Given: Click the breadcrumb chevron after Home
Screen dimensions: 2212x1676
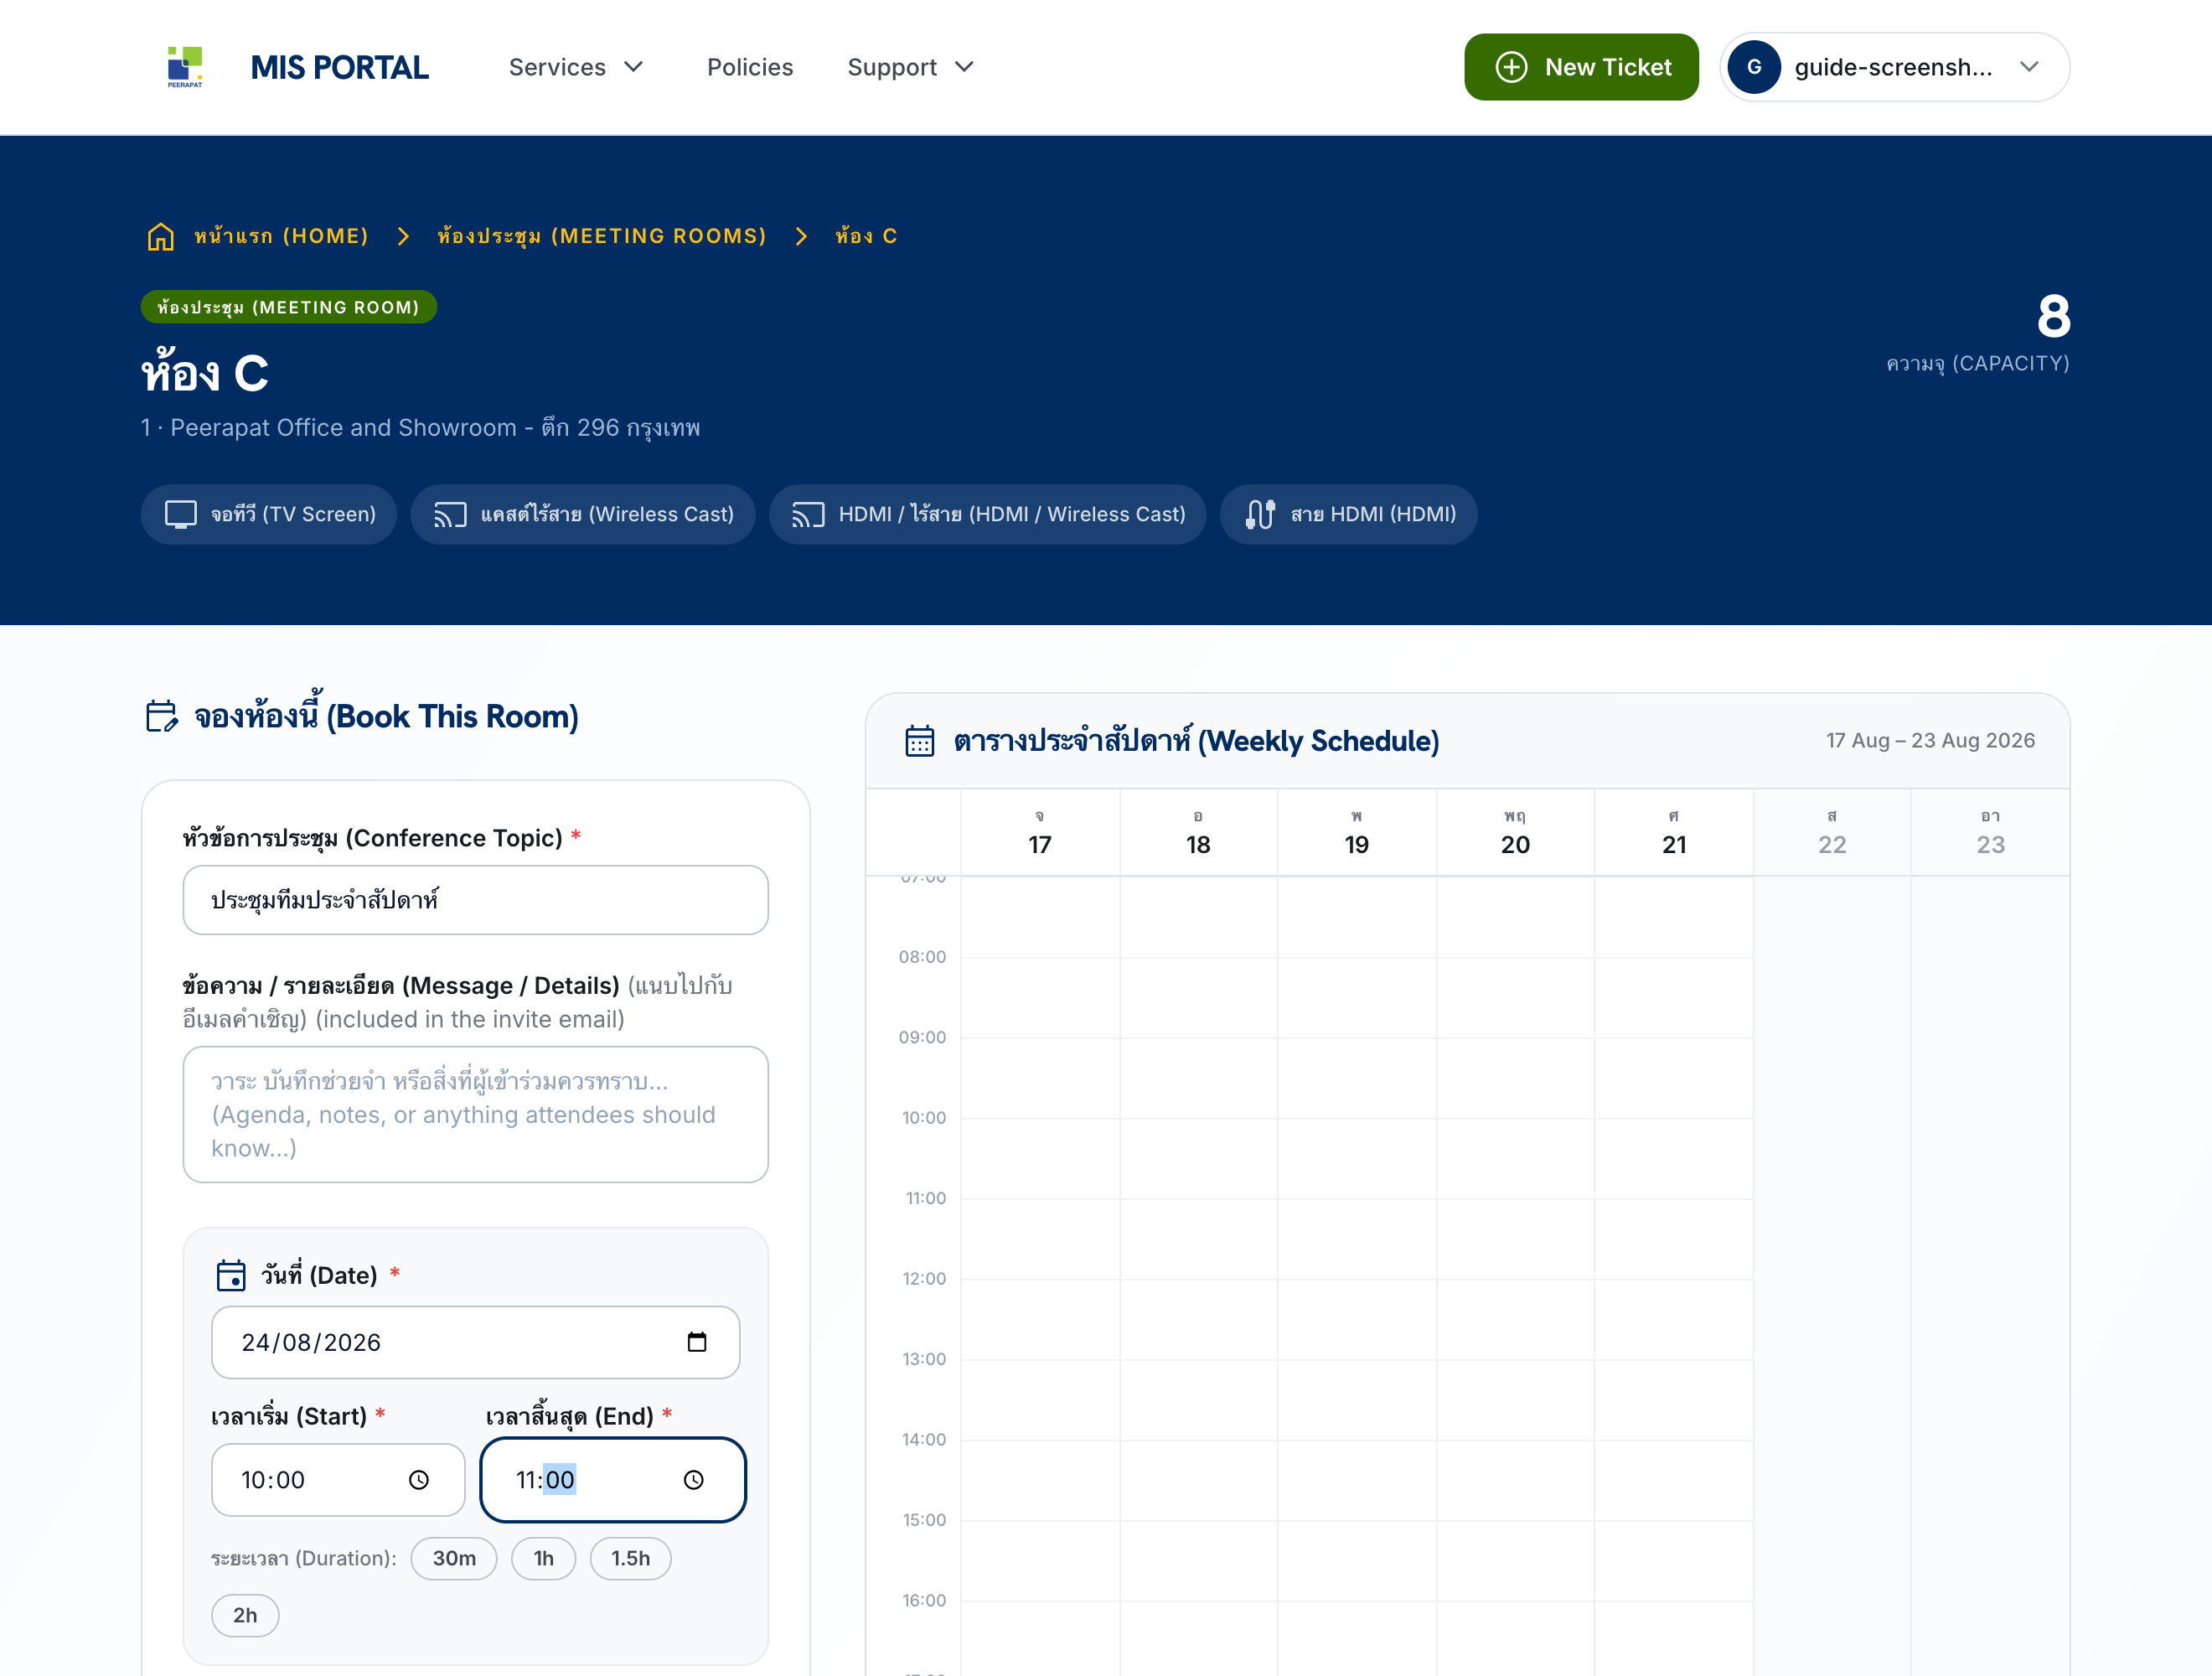Looking at the screenshot, I should (403, 236).
